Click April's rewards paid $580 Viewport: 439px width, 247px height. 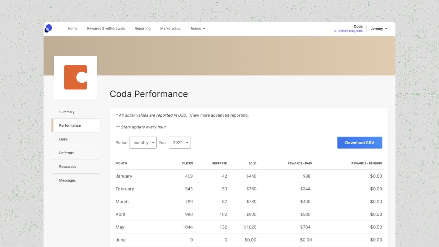(x=305, y=214)
